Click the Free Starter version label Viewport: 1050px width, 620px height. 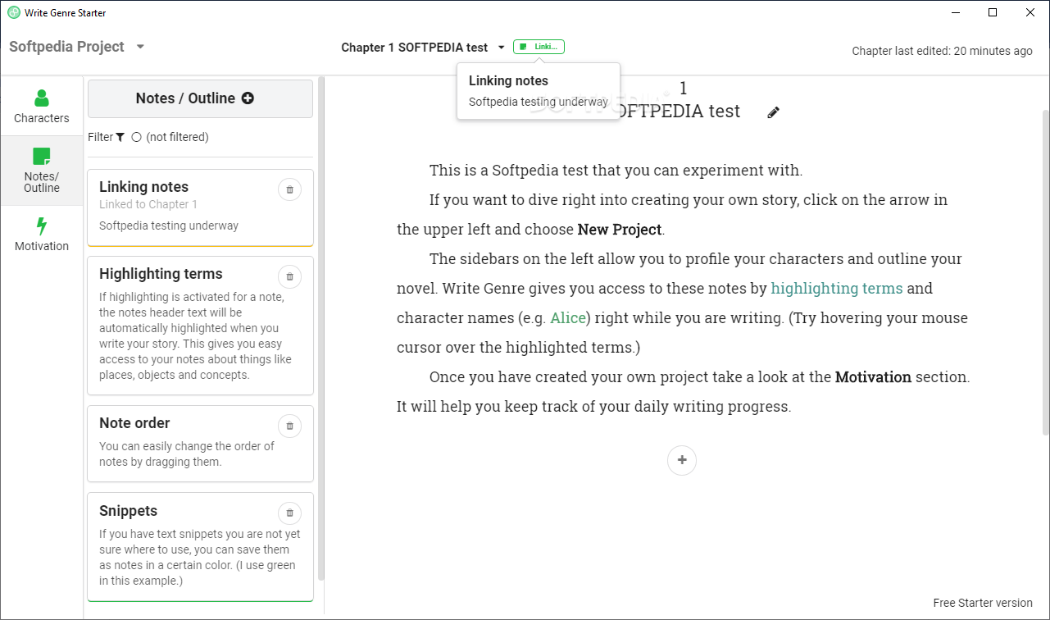[x=983, y=603]
